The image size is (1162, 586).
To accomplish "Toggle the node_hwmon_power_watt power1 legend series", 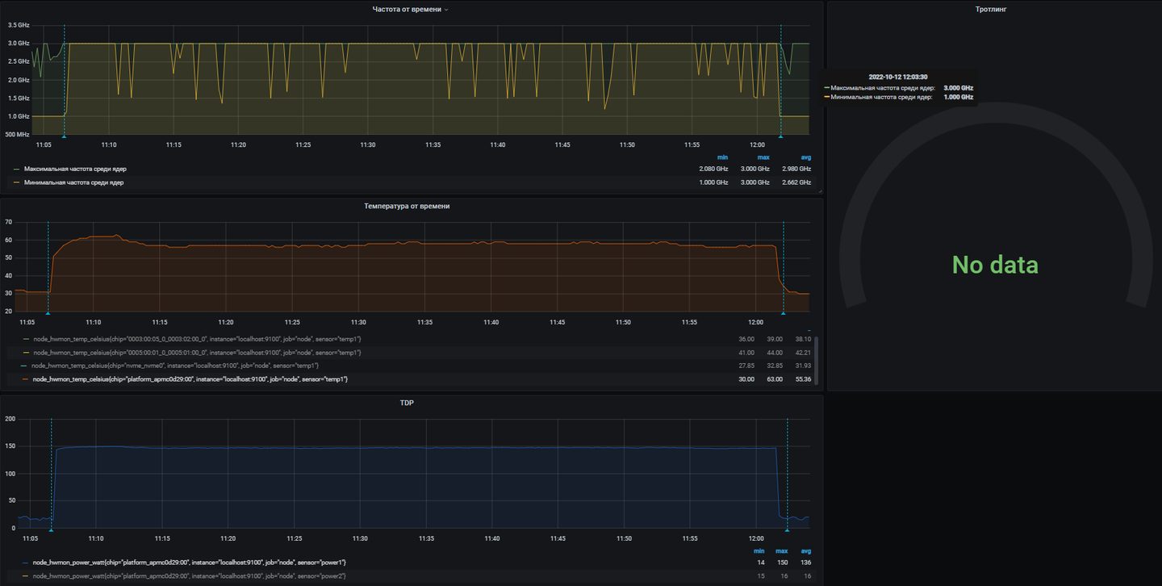I will tap(190, 563).
